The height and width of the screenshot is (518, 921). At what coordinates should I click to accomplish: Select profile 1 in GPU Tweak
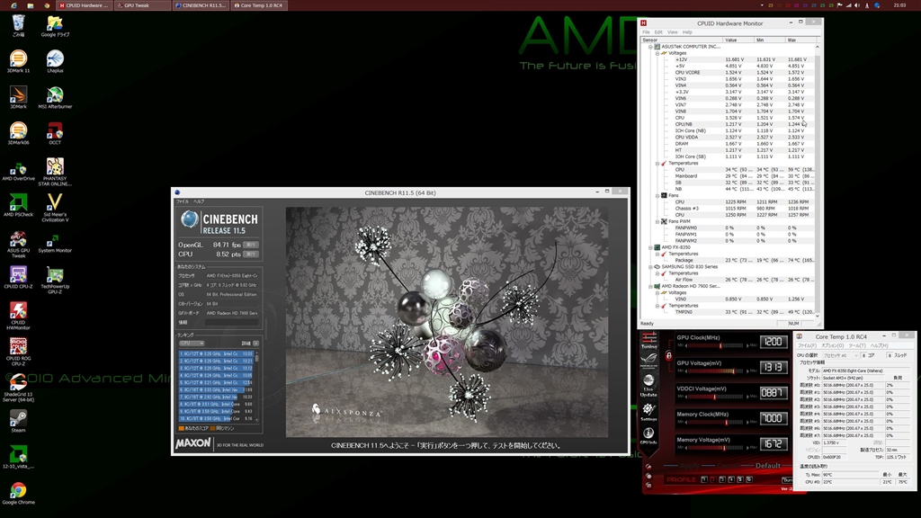click(704, 480)
